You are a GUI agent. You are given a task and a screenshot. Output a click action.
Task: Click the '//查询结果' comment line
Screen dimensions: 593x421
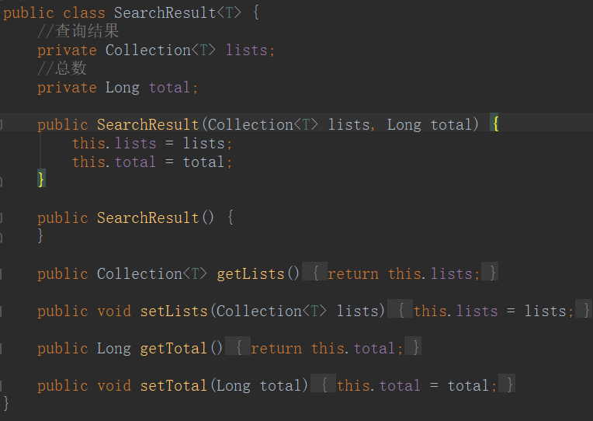point(78,32)
